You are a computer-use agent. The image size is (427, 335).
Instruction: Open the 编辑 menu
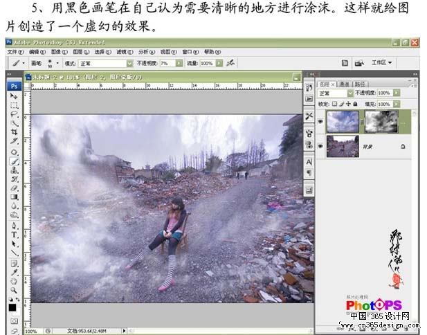coord(37,52)
